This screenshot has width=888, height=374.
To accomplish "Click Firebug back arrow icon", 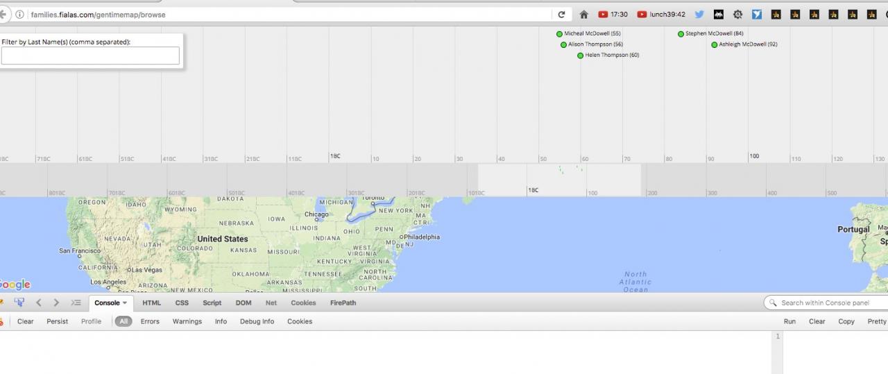I will pyautogui.click(x=39, y=303).
